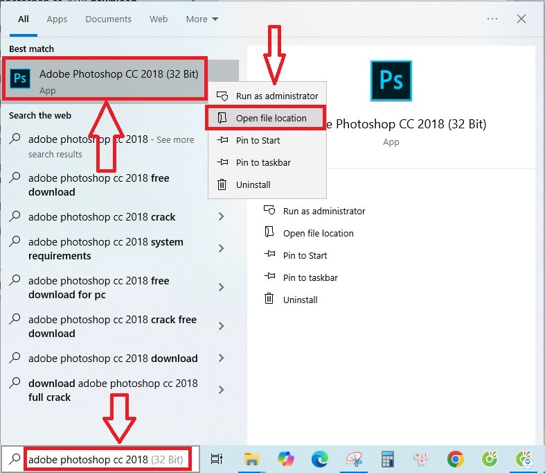545x473 pixels.
Task: Choose Uninstall in context menu
Action: 267,184
